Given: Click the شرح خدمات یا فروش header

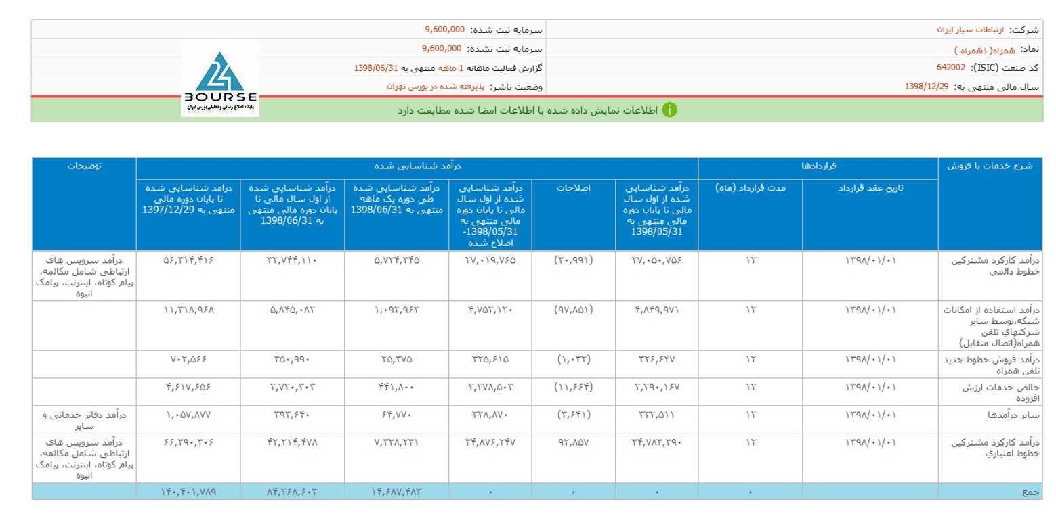Looking at the screenshot, I should (x=989, y=166).
